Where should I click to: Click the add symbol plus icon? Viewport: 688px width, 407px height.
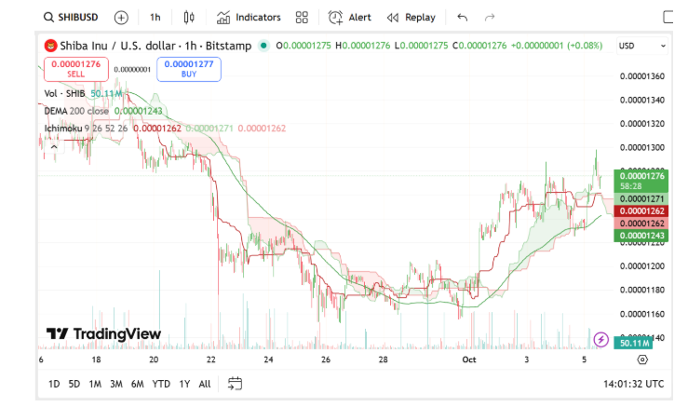(121, 17)
